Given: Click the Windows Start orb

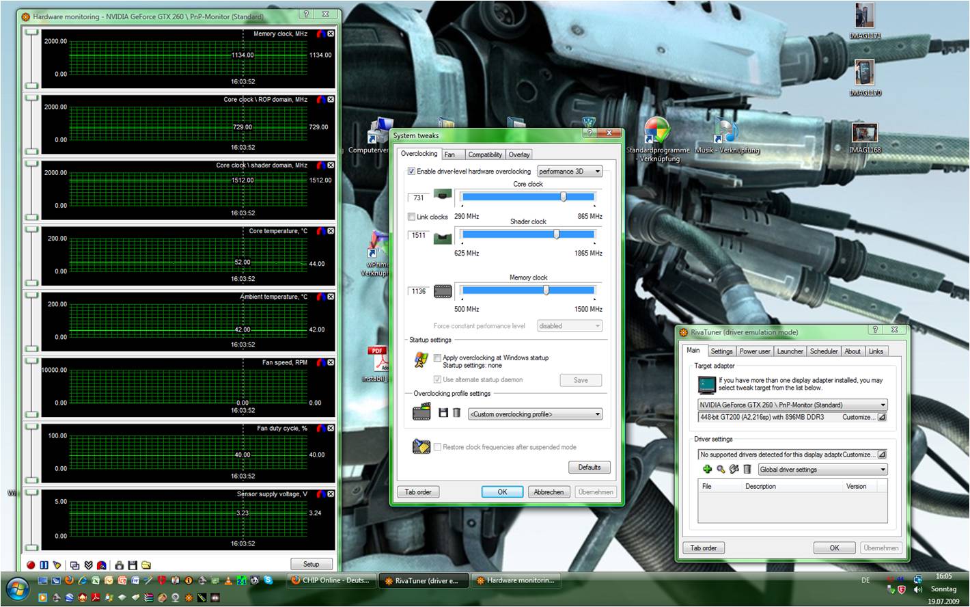Looking at the screenshot, I should coord(18,588).
